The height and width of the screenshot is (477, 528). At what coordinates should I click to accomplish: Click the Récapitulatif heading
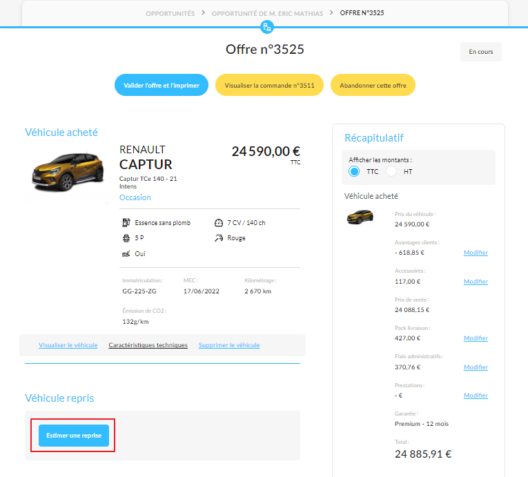(x=374, y=138)
